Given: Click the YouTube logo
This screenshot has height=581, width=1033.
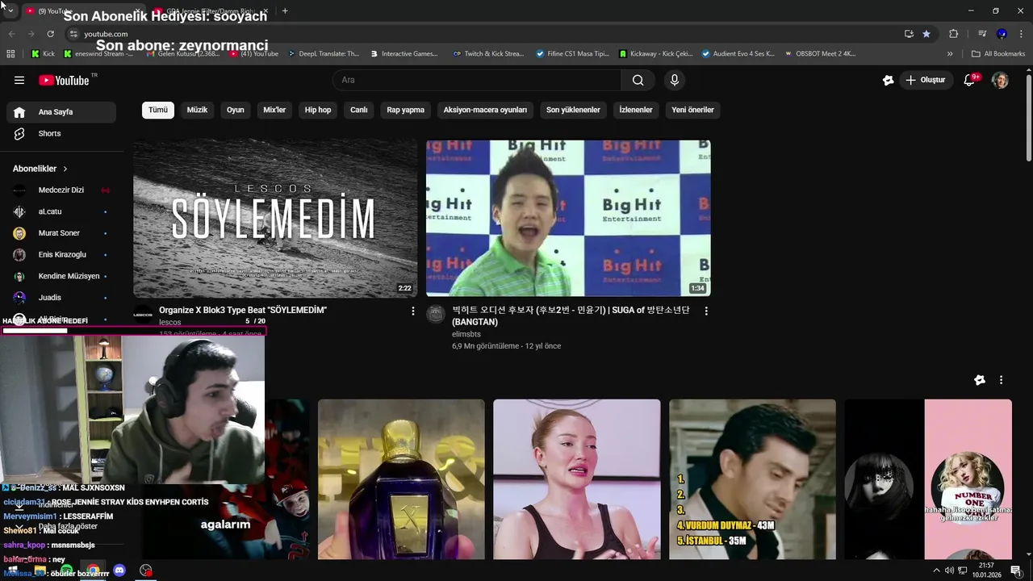Looking at the screenshot, I should click(x=64, y=80).
